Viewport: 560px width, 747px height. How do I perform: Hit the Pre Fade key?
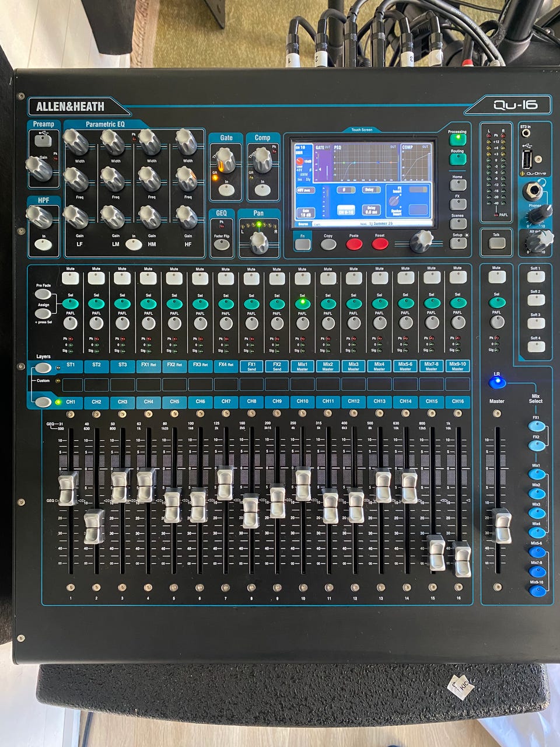pyautogui.click(x=43, y=295)
